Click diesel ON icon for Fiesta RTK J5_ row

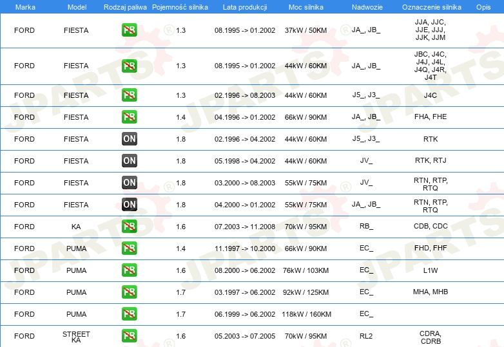(129, 138)
